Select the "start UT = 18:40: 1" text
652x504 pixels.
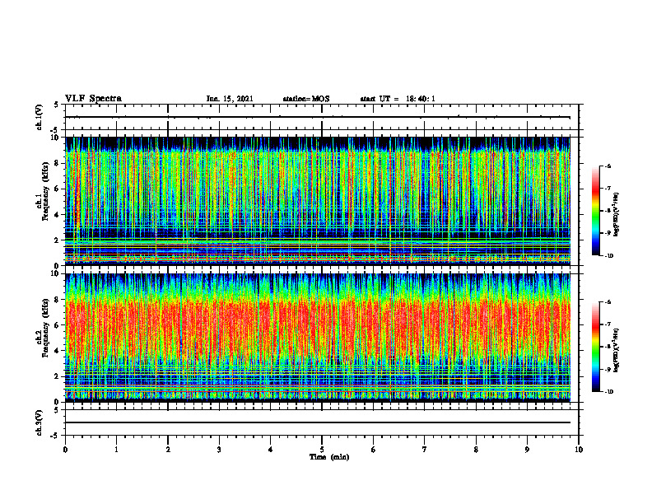point(398,99)
